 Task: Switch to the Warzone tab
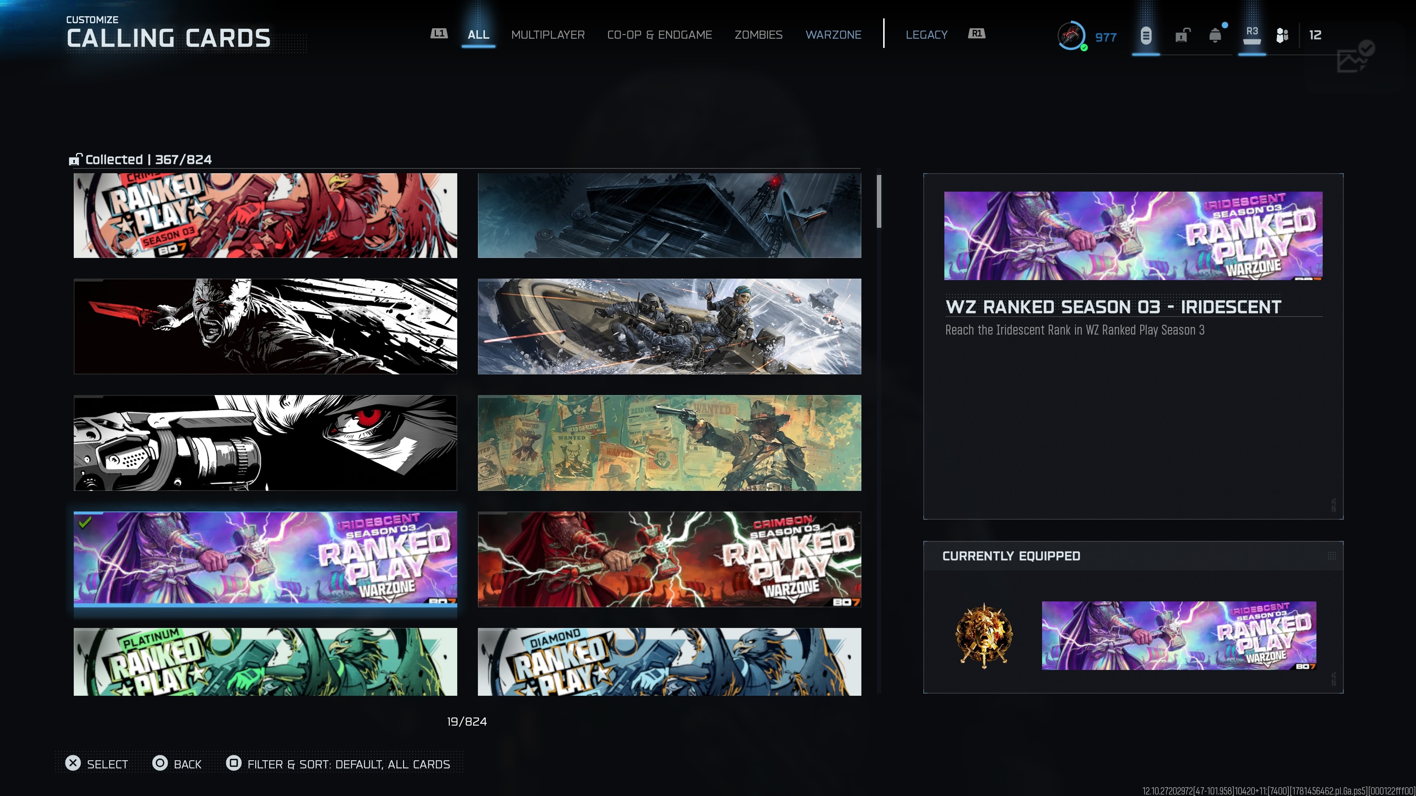click(833, 35)
